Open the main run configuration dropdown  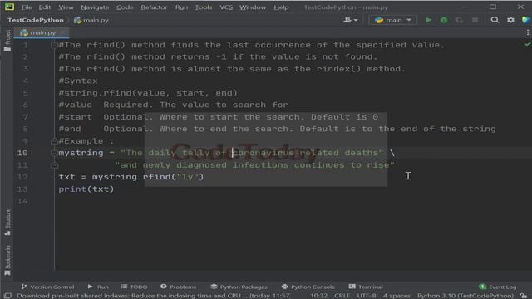[x=393, y=20]
